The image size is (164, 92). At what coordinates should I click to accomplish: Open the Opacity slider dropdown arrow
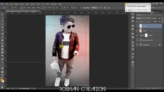pos(162,18)
